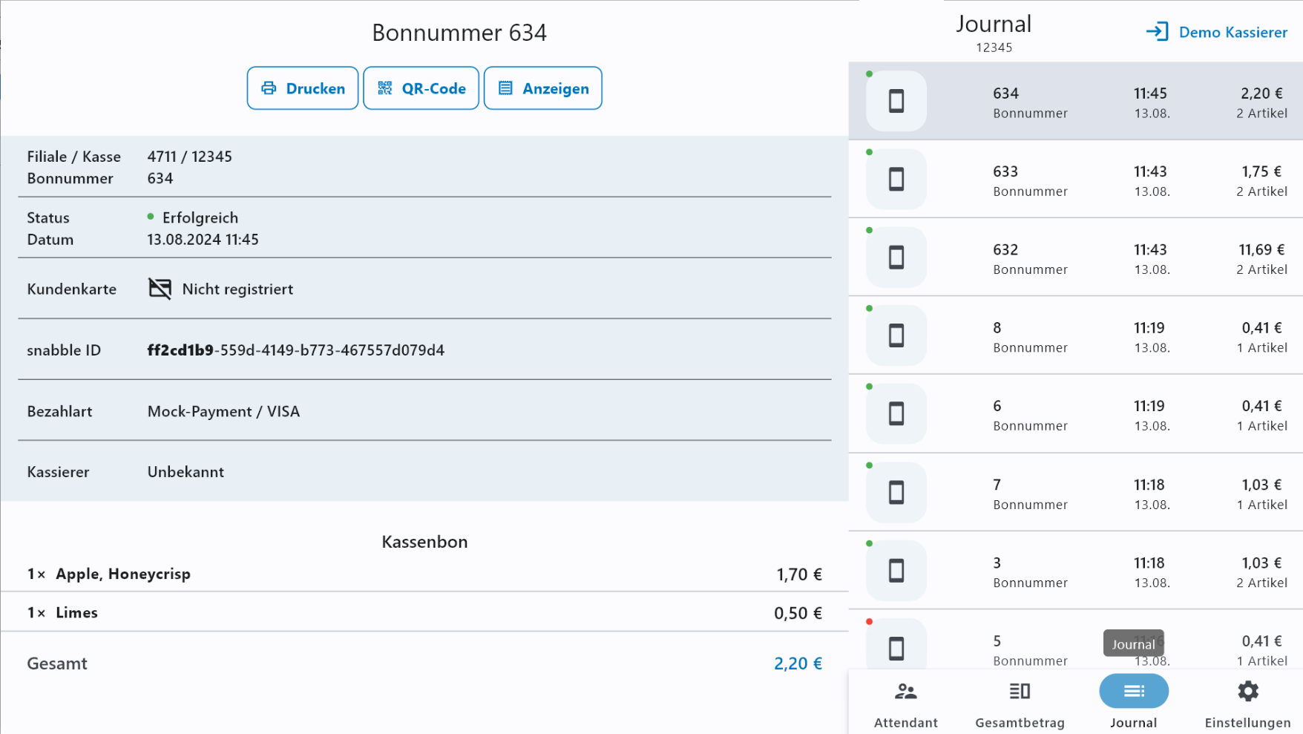Click the login arrow icon beside Demo Kassierer
1303x734 pixels.
point(1157,32)
